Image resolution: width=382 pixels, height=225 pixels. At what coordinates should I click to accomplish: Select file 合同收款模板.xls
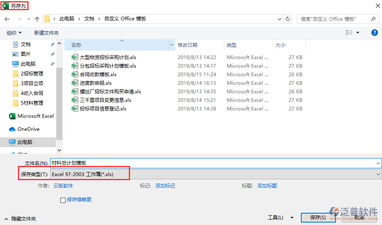tap(98, 75)
